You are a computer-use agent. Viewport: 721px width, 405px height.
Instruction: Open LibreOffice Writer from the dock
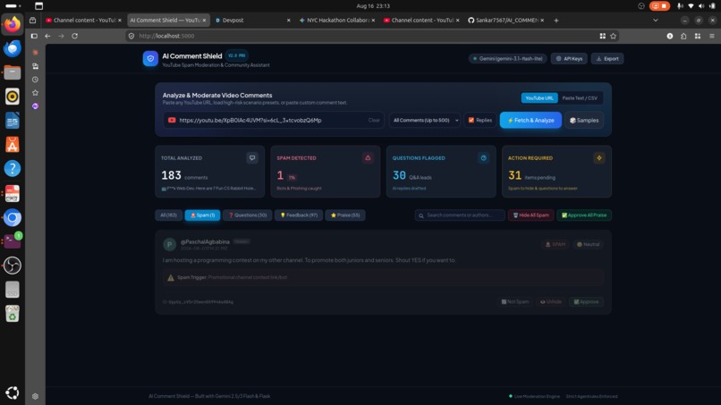click(13, 121)
